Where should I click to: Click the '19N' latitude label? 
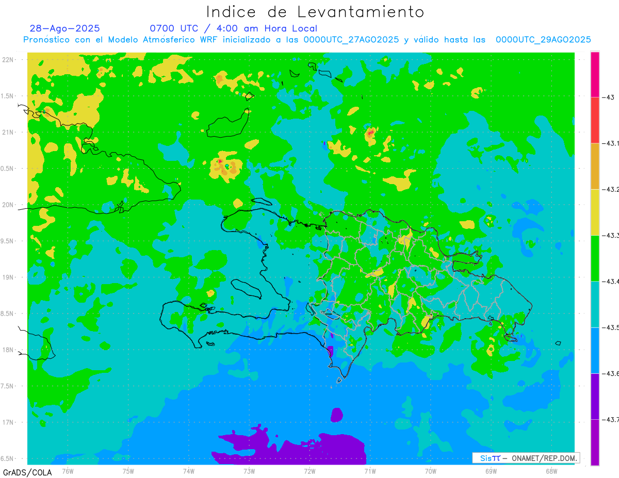(8, 277)
